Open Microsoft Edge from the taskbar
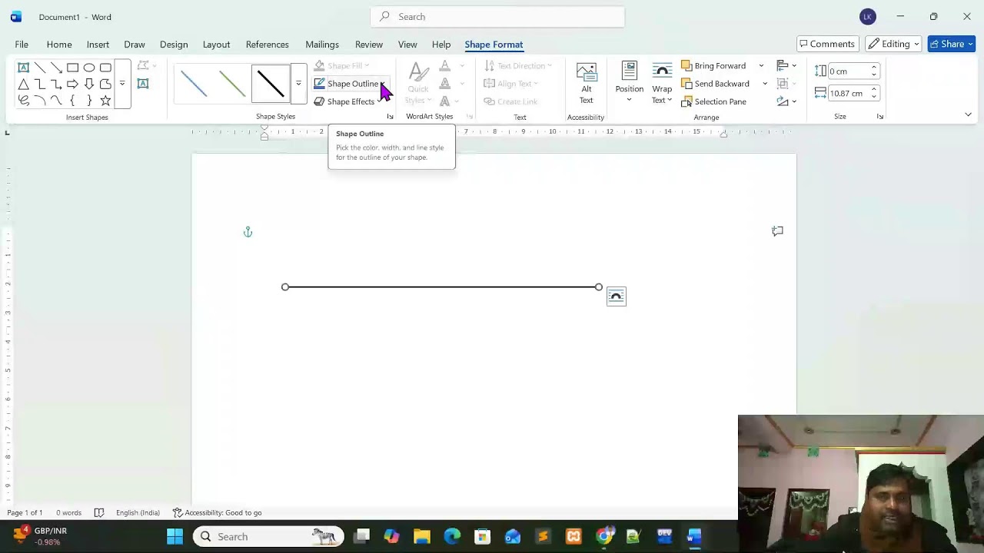 (x=452, y=536)
